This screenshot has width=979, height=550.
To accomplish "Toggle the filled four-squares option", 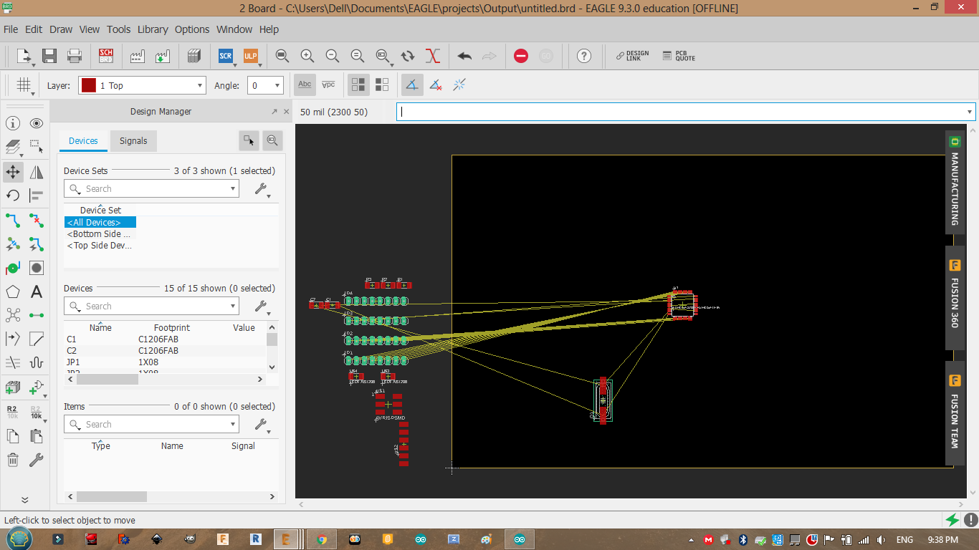I will click(358, 85).
